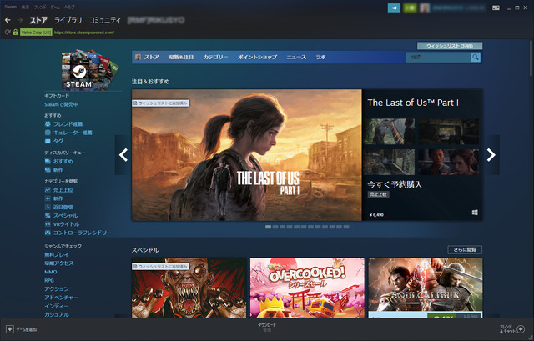Select the ストア main navigation tab

pos(38,20)
